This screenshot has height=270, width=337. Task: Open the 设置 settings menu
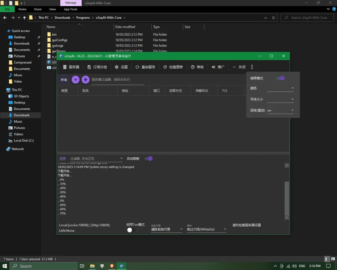(121, 67)
